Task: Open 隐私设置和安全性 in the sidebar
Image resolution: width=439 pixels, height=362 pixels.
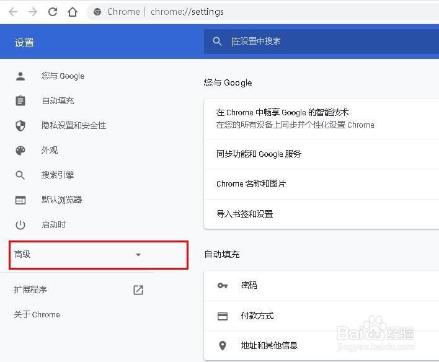Action: pos(74,125)
